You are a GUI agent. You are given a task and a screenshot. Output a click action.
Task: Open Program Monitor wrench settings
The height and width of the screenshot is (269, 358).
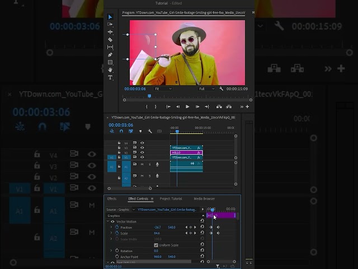[221, 89]
